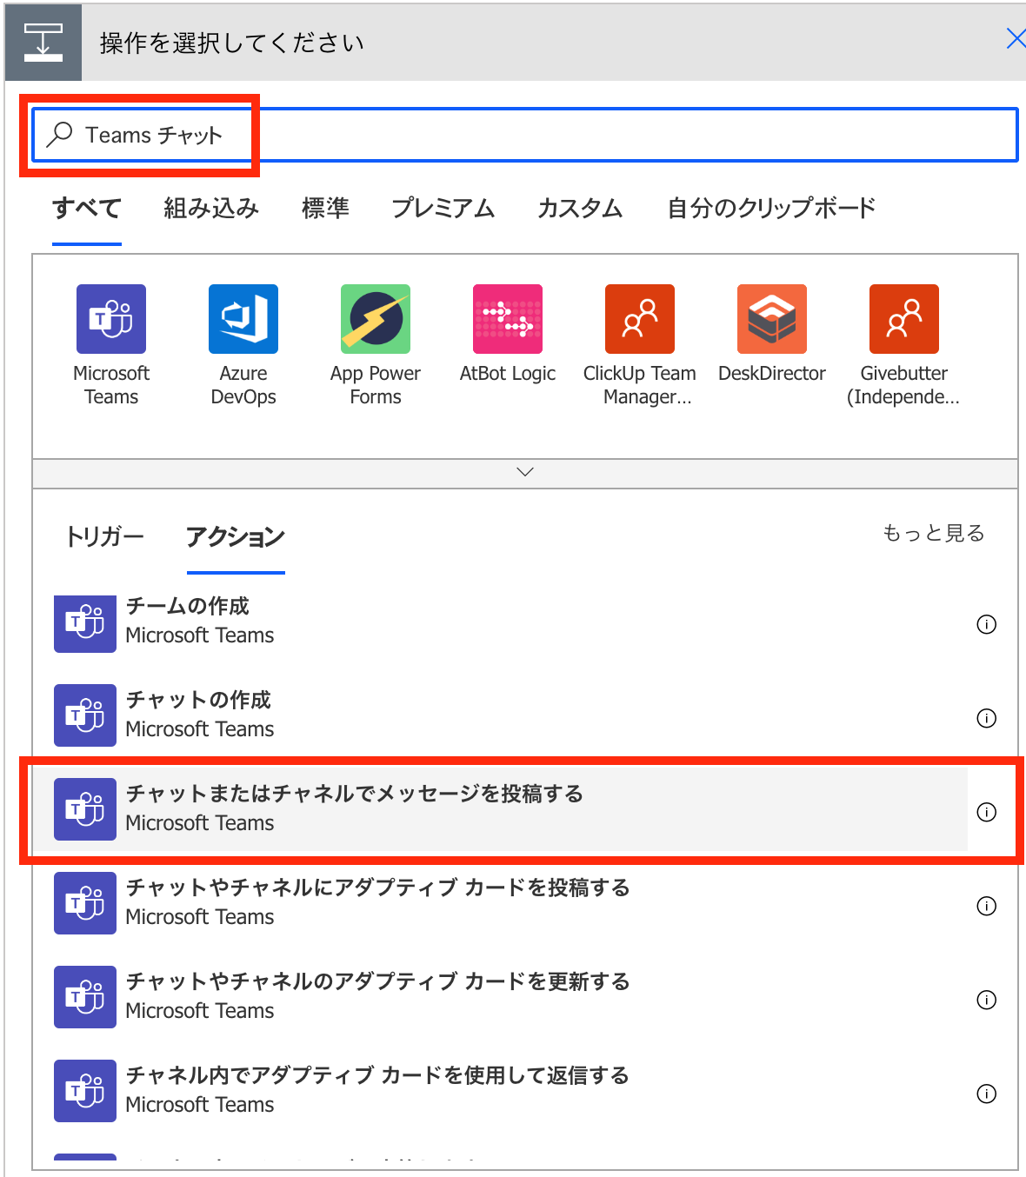Screen dimensions: 1026x1177
Task: Close the operation selection panel
Action: point(1015,39)
